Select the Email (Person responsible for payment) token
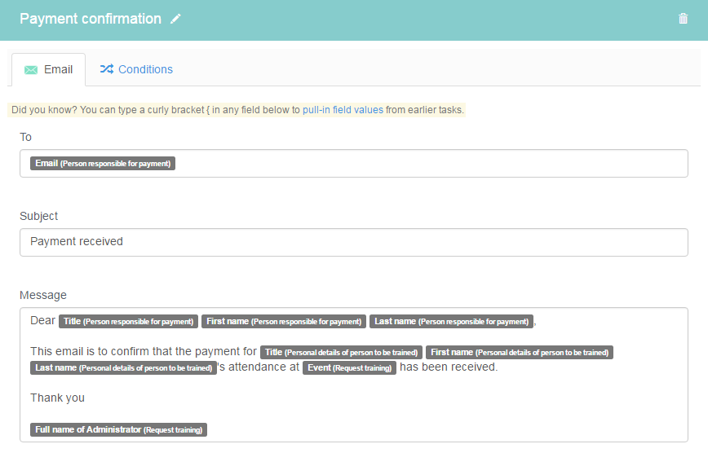This screenshot has height=466, width=708. pos(103,163)
